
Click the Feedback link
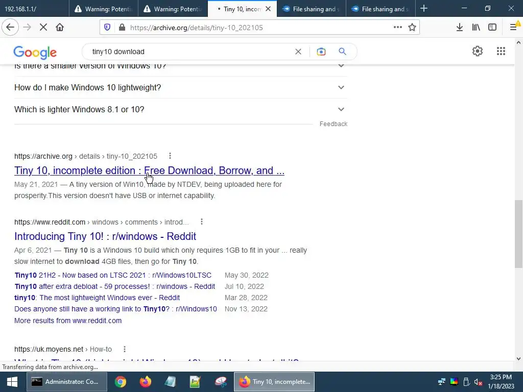[333, 124]
